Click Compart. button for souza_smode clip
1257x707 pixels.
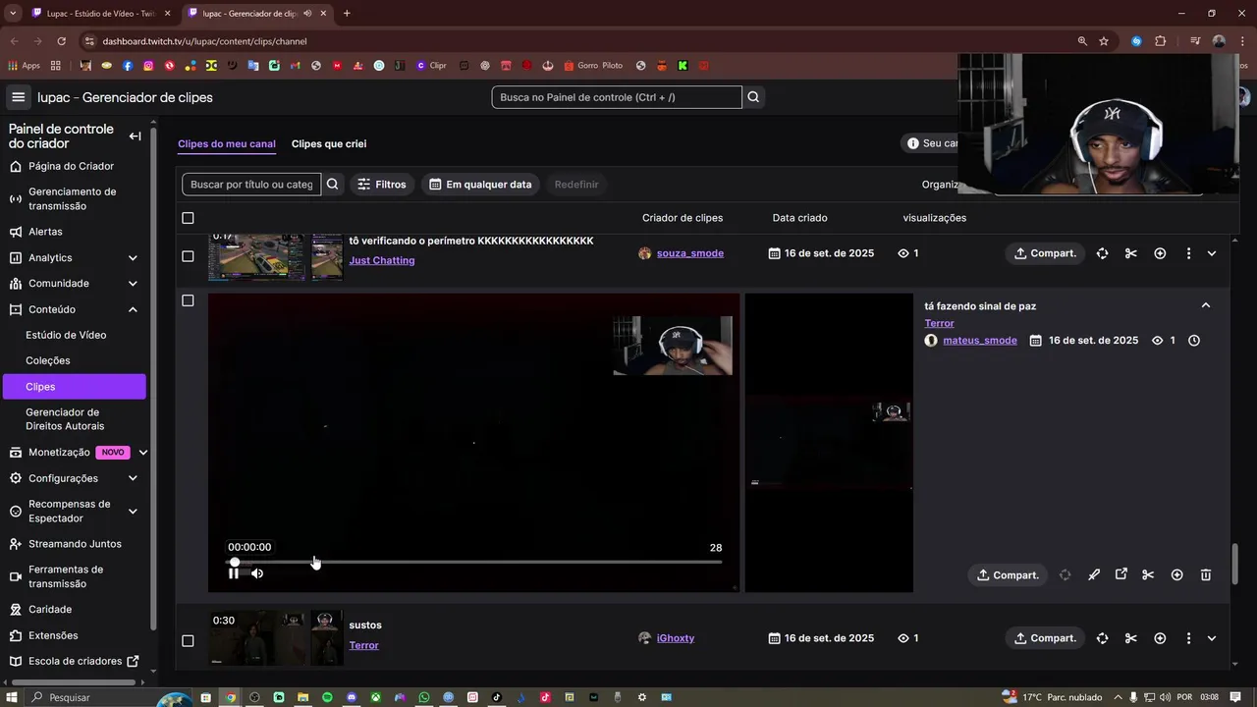[x=1045, y=253]
